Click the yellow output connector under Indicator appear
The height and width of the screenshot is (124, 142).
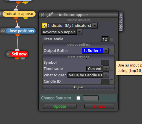click(x=26, y=18)
